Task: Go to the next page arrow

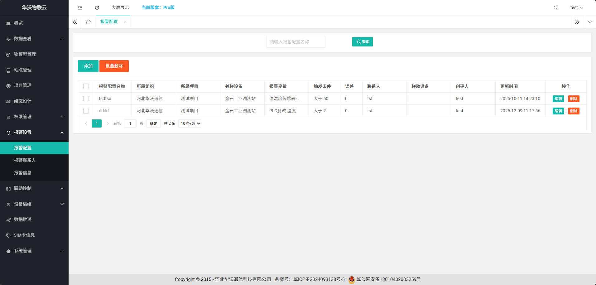Action: 107,123
